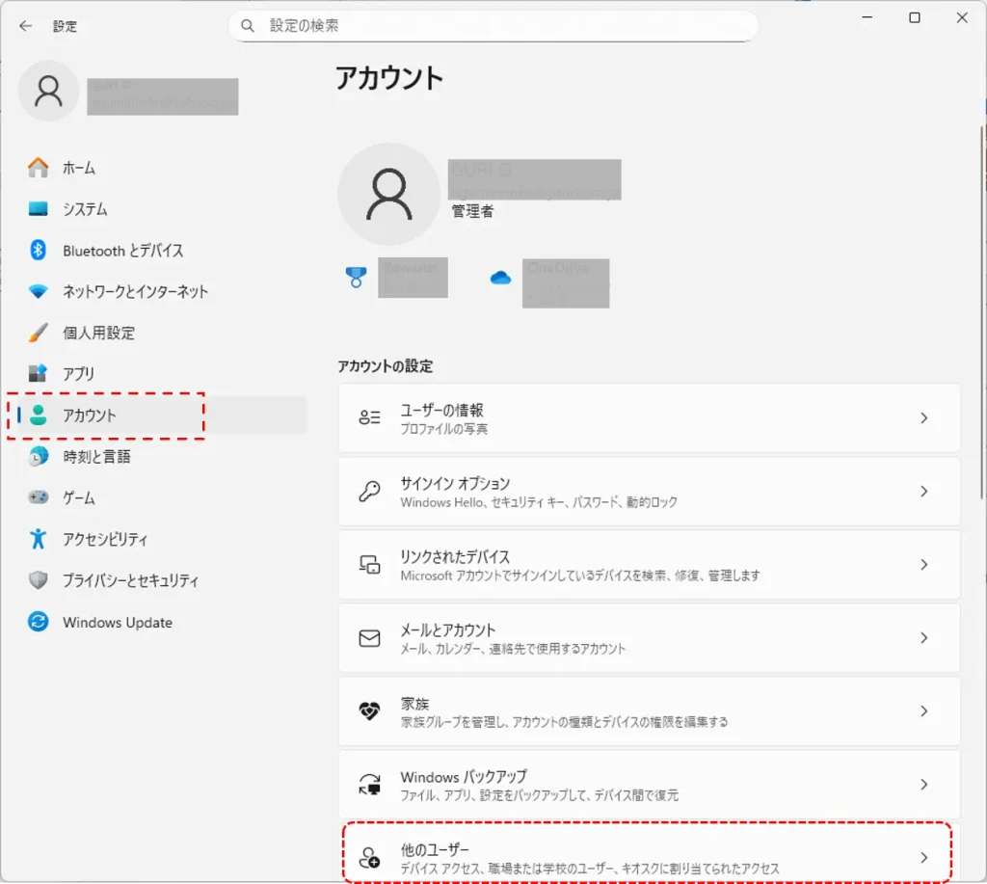Select システム in the left navigation
987x884 pixels.
tap(85, 209)
